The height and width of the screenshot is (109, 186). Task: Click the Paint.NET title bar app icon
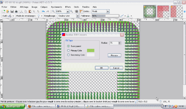2,2
